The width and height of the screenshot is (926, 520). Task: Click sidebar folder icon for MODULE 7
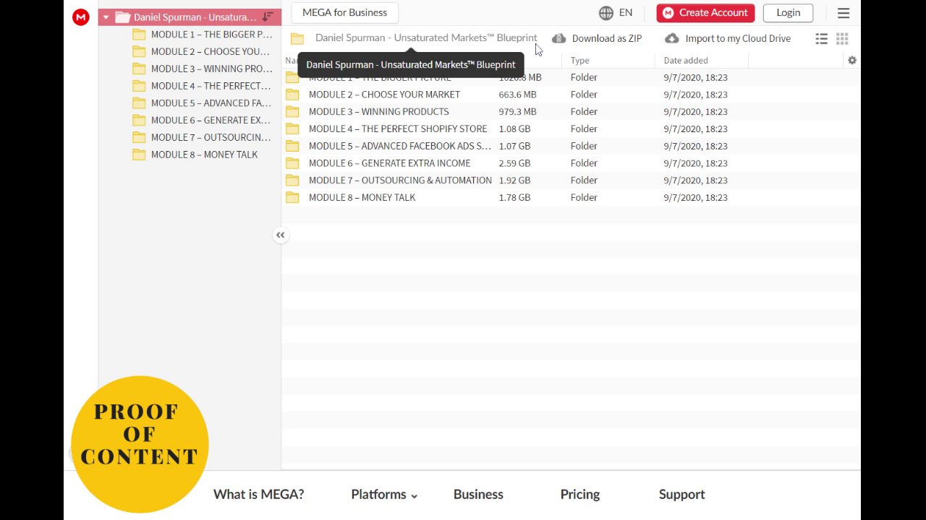click(x=139, y=137)
